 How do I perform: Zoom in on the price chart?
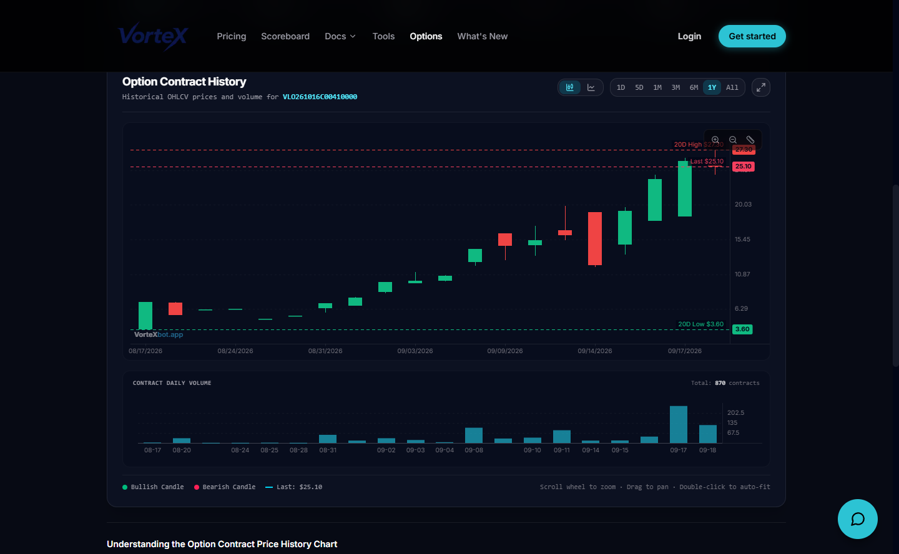pos(715,140)
